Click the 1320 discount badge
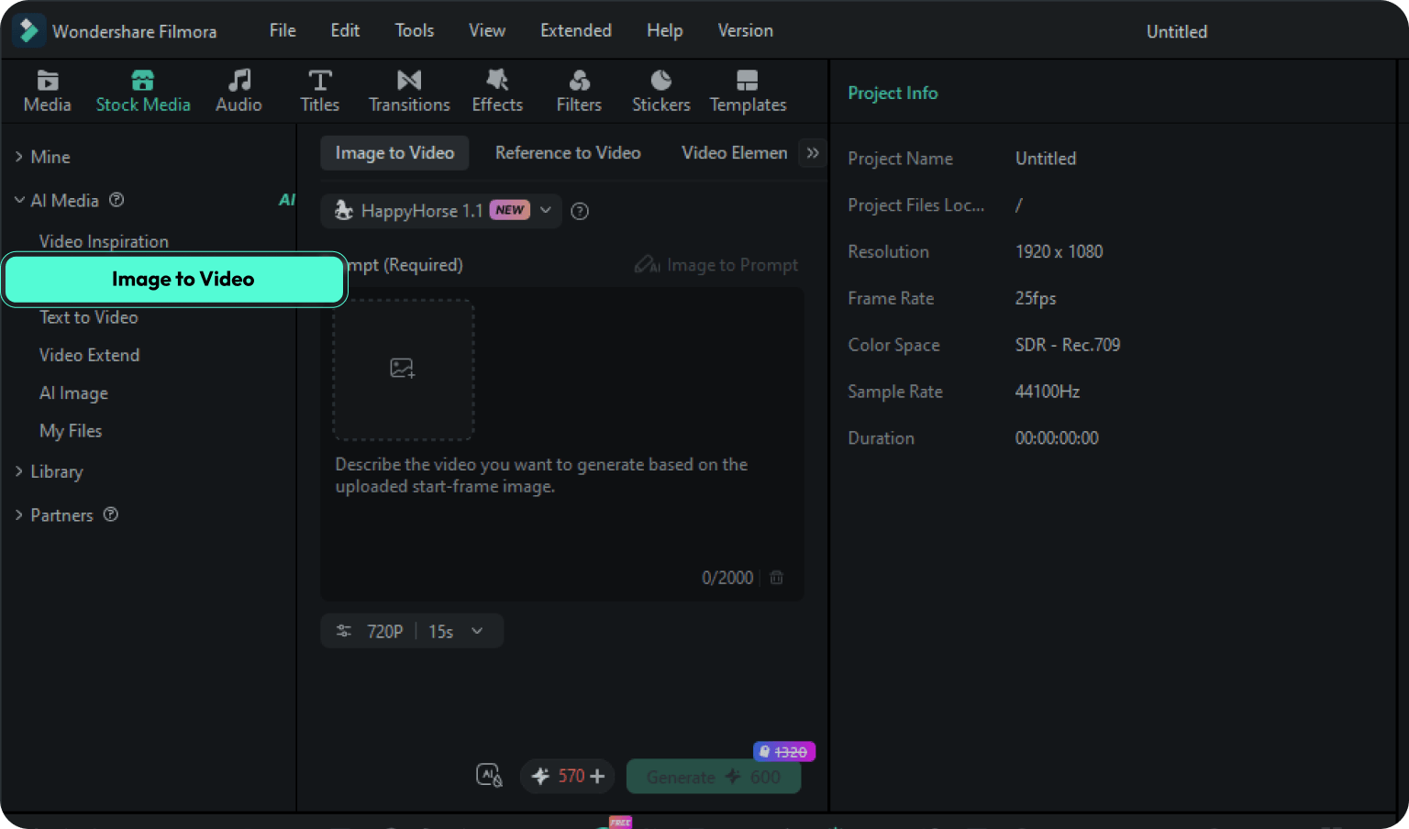 pyautogui.click(x=784, y=752)
